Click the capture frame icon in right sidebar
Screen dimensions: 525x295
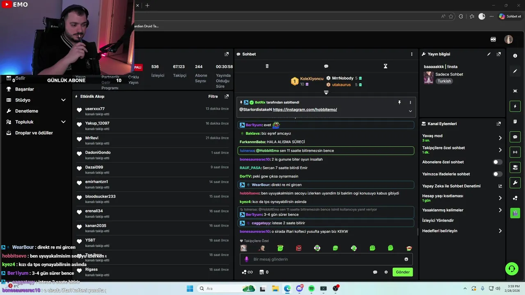point(515,91)
